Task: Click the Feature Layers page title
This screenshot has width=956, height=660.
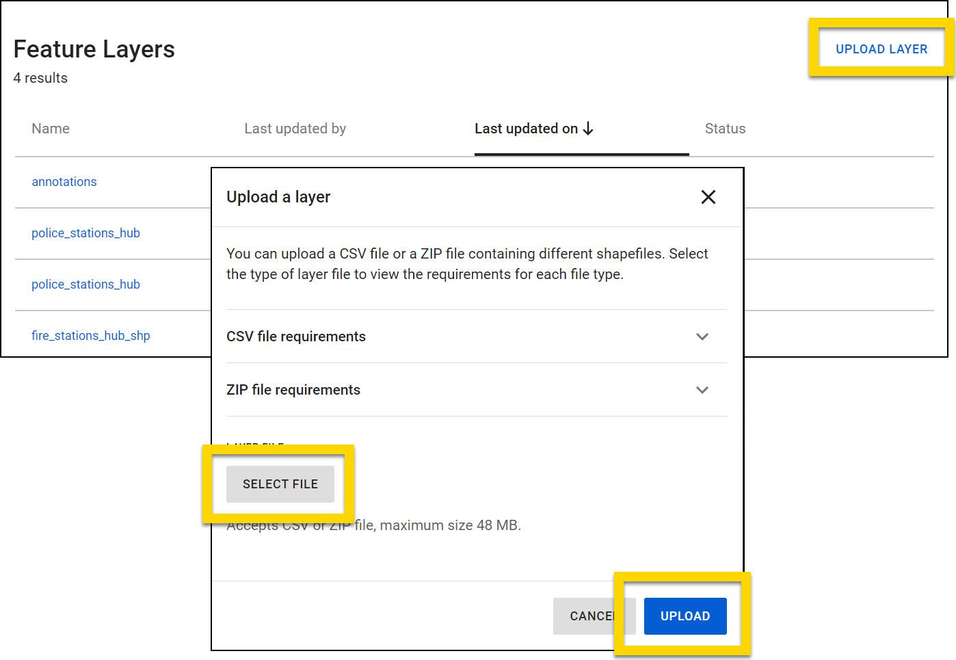Action: tap(94, 49)
